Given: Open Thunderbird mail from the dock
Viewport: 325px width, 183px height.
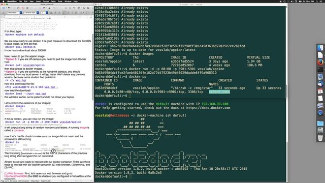Looking at the screenshot, I should tap(320, 84).
